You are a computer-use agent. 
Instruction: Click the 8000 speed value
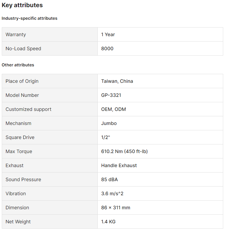107,48
